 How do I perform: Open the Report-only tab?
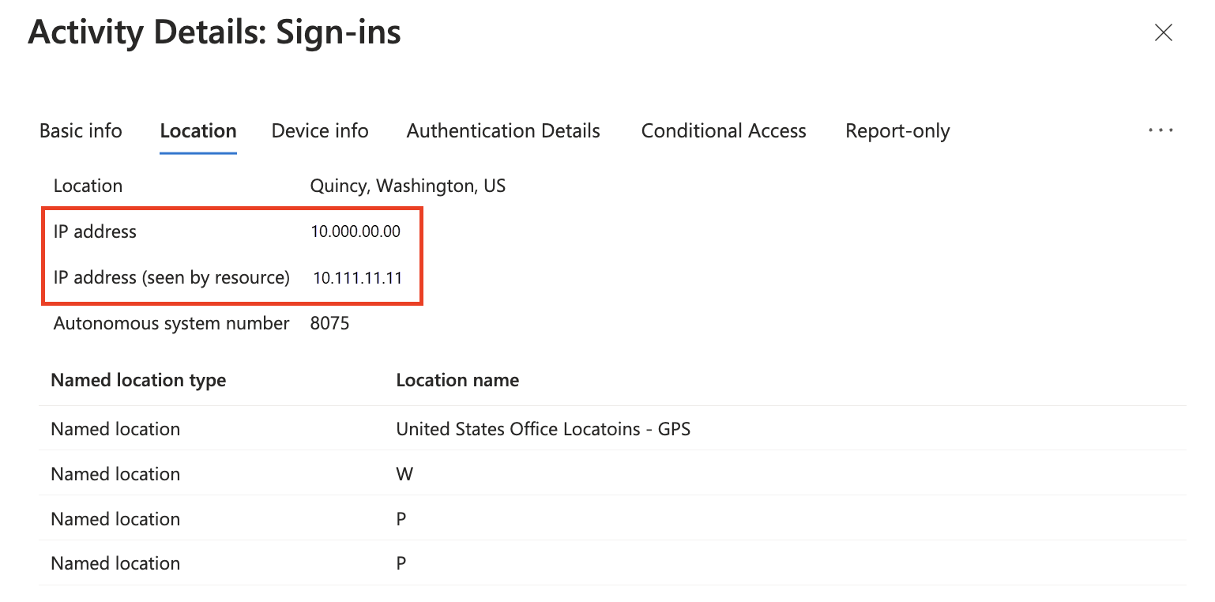897,130
